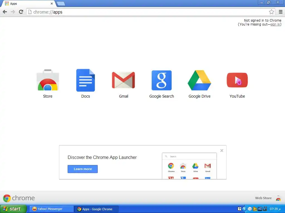Viewport: 285px width, 213px height.
Task: Click the VM tray icon
Action: 260,209
